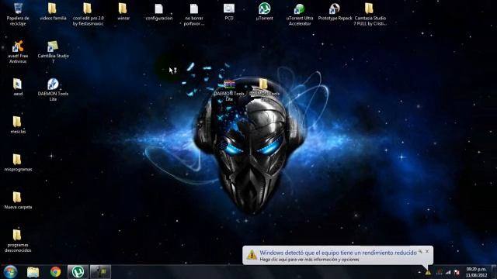
Task: Click the yellow warning tray icon
Action: click(x=428, y=272)
